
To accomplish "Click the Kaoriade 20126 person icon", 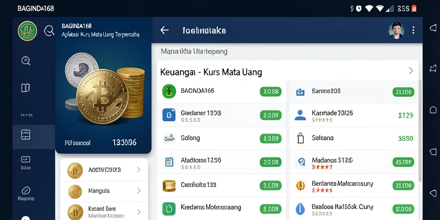I will (300, 115).
